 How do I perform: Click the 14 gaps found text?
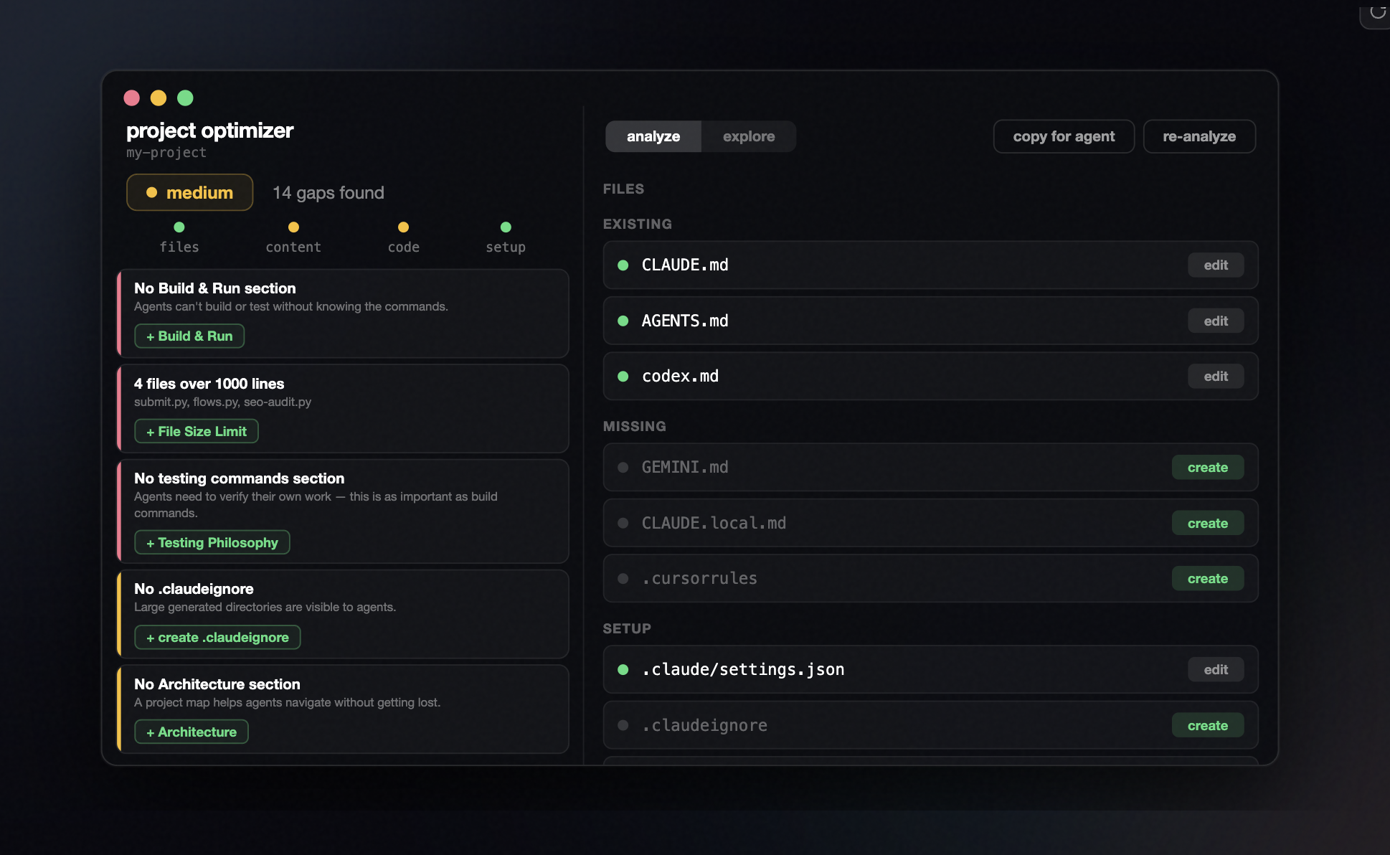328,192
